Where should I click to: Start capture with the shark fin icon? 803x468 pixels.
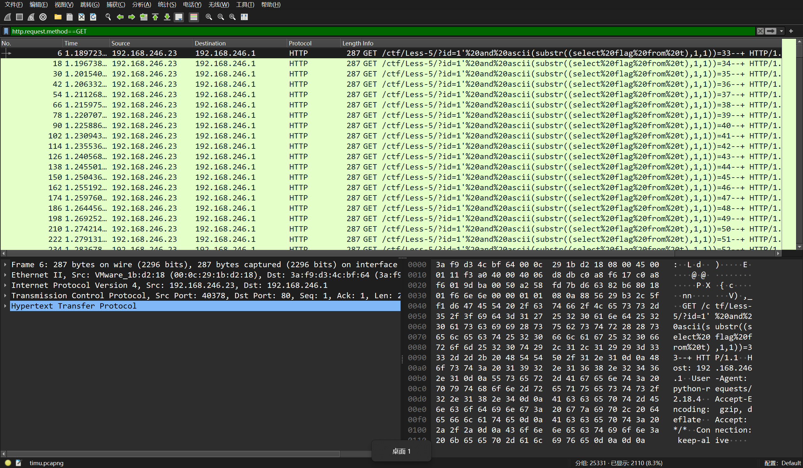[x=8, y=17]
